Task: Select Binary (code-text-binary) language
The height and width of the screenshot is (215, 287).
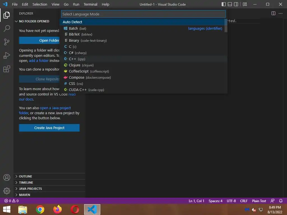Action: point(143,41)
